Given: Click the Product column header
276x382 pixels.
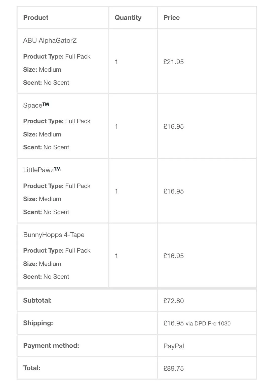Looking at the screenshot, I should click(36, 18).
